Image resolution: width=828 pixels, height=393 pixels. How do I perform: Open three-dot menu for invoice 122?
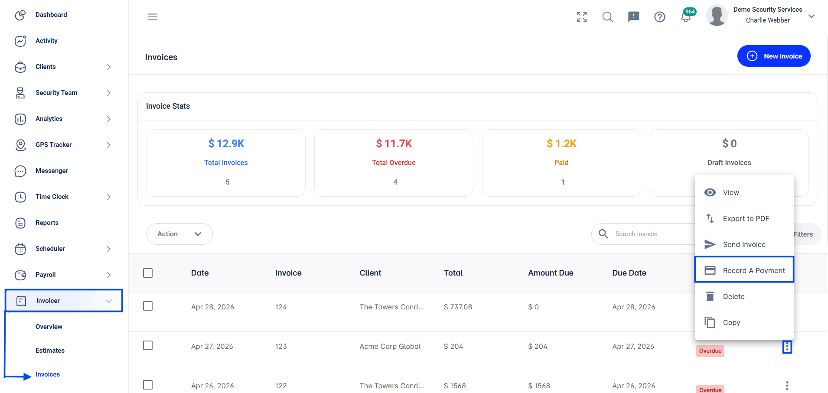click(x=787, y=385)
